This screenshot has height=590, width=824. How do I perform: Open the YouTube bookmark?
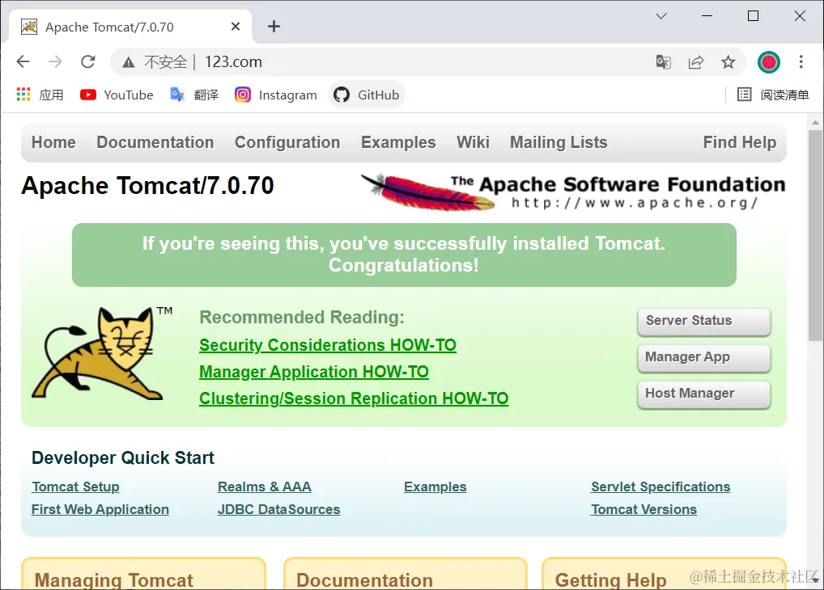pos(117,95)
